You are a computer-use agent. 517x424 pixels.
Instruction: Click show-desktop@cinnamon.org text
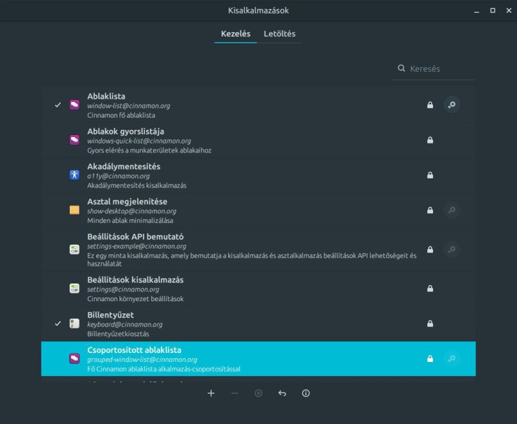coord(132,211)
